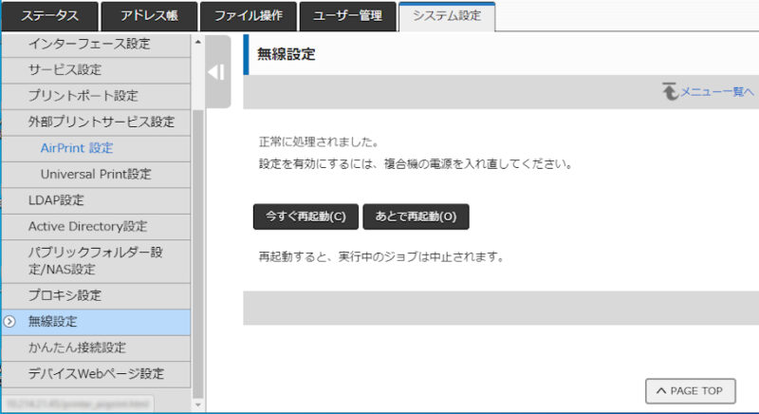This screenshot has width=759, height=414.
Task: Choose the あとで再起動 button
Action: click(x=416, y=216)
